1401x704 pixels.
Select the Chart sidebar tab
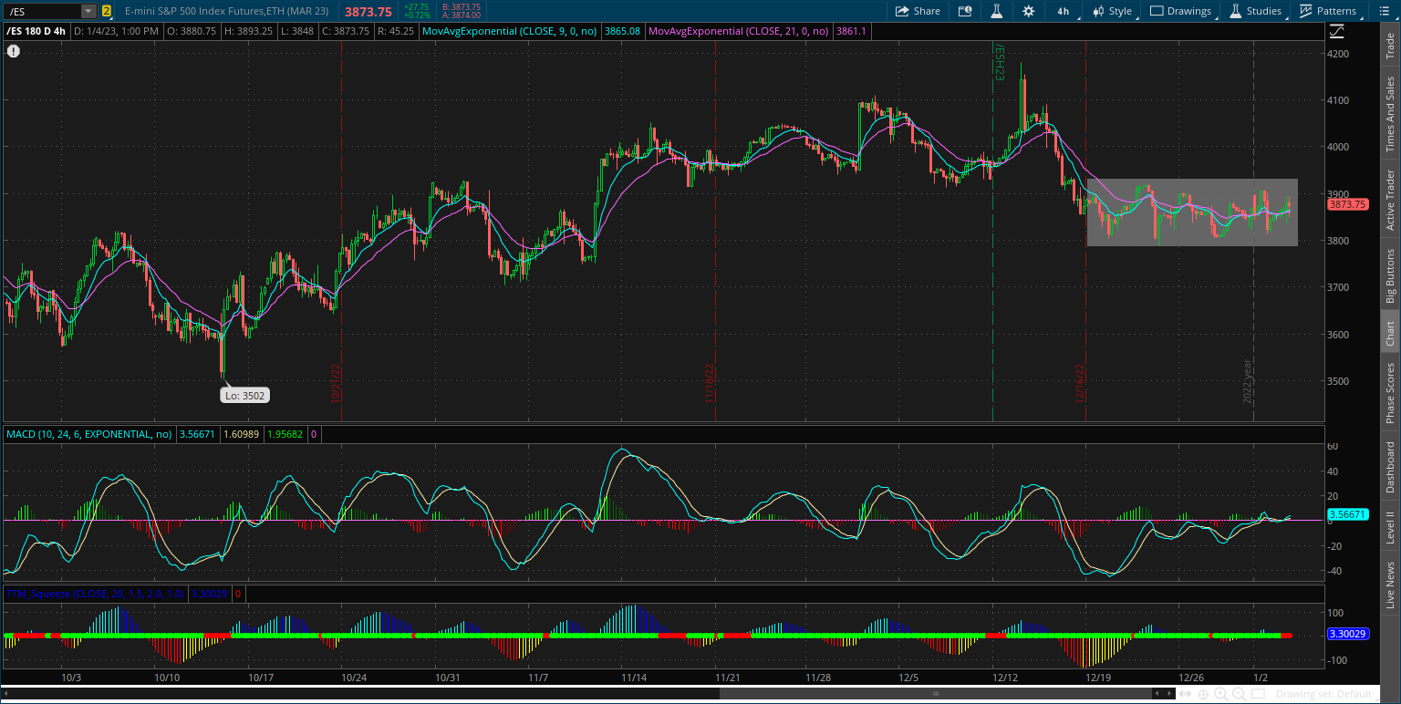(x=1390, y=334)
